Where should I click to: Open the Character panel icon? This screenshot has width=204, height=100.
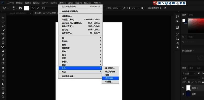[177, 43]
